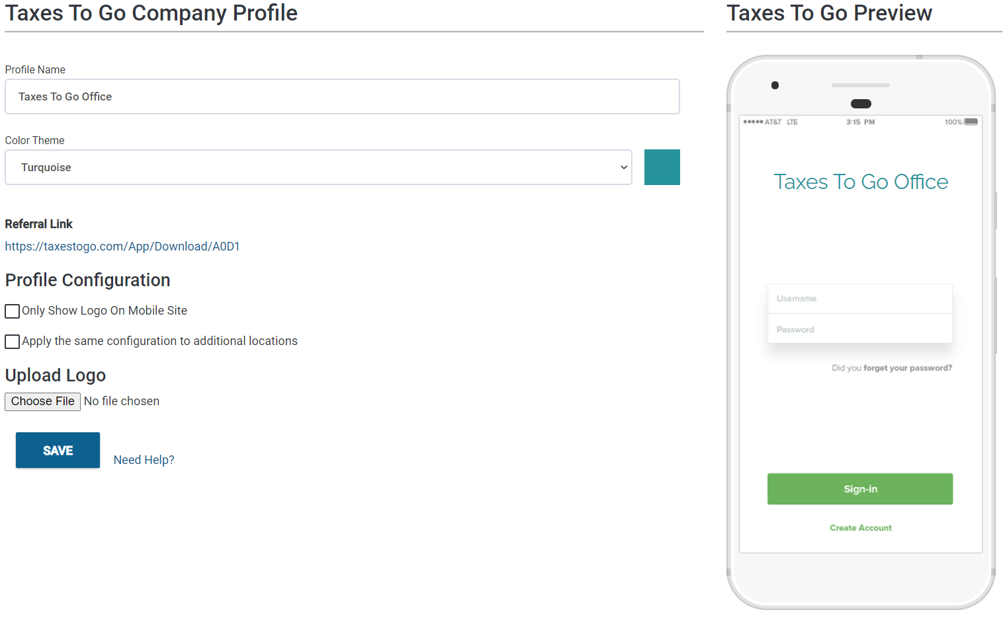Click the Username field in phone preview
The image size is (1003, 618).
[x=859, y=299]
